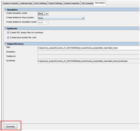140x131 pixels.
Task: Open the Create testbench Qsys system dropdown
Action: coord(61,18)
